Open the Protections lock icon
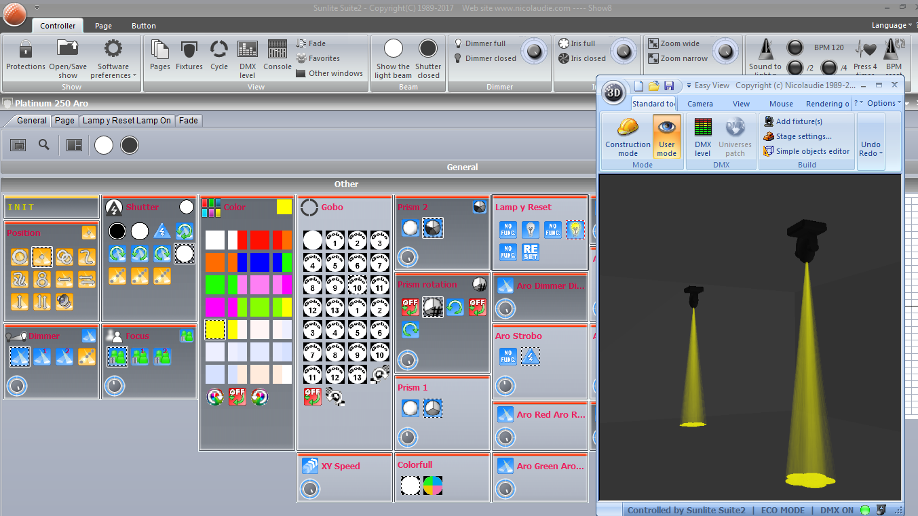918x516 pixels. click(25, 49)
